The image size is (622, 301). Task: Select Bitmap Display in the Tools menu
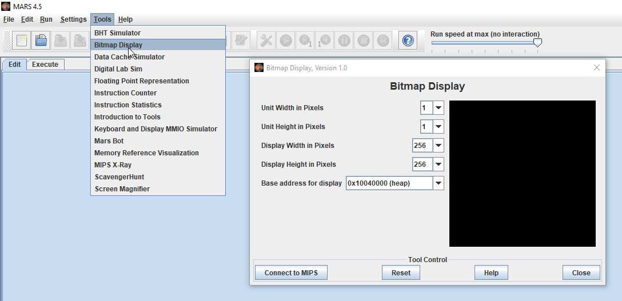click(x=158, y=45)
